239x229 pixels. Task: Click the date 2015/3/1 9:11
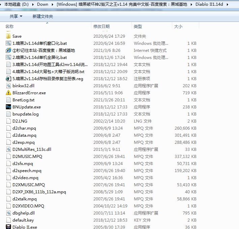107,150
